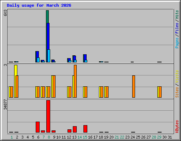Select the red KBytes bar for day 12
Image resolution: width=181 pixels, height=141 pixels.
pyautogui.click(x=69, y=131)
